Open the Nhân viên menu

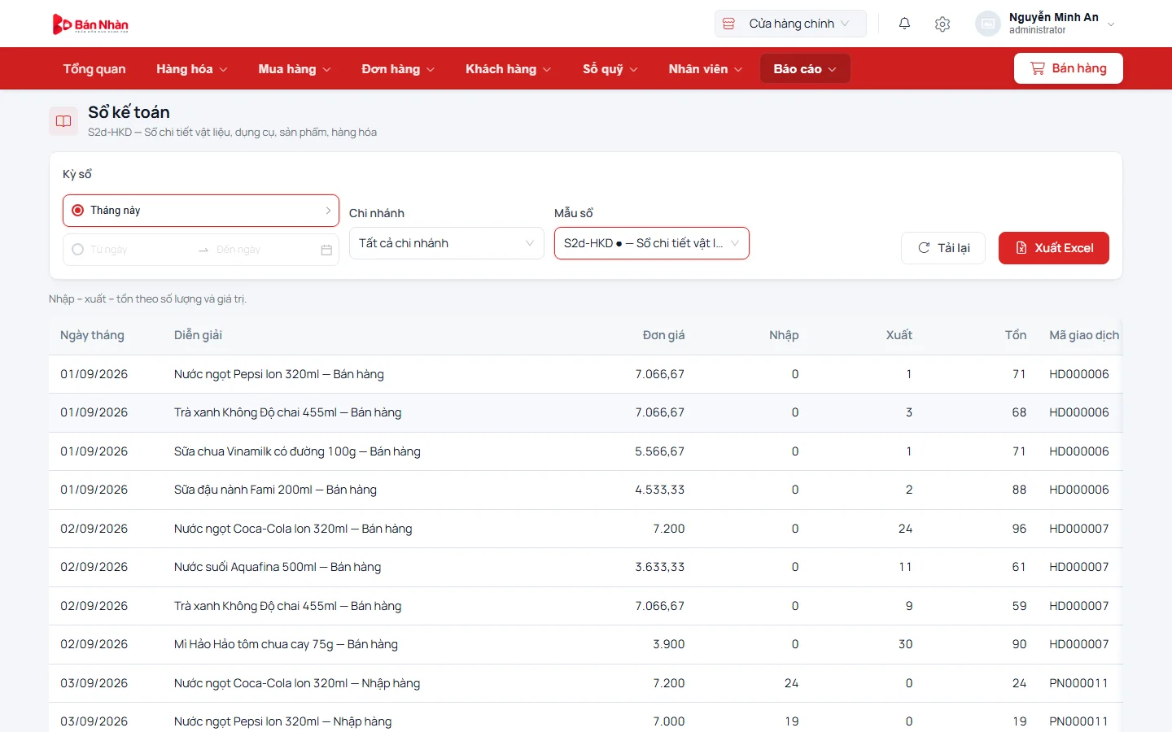point(706,69)
